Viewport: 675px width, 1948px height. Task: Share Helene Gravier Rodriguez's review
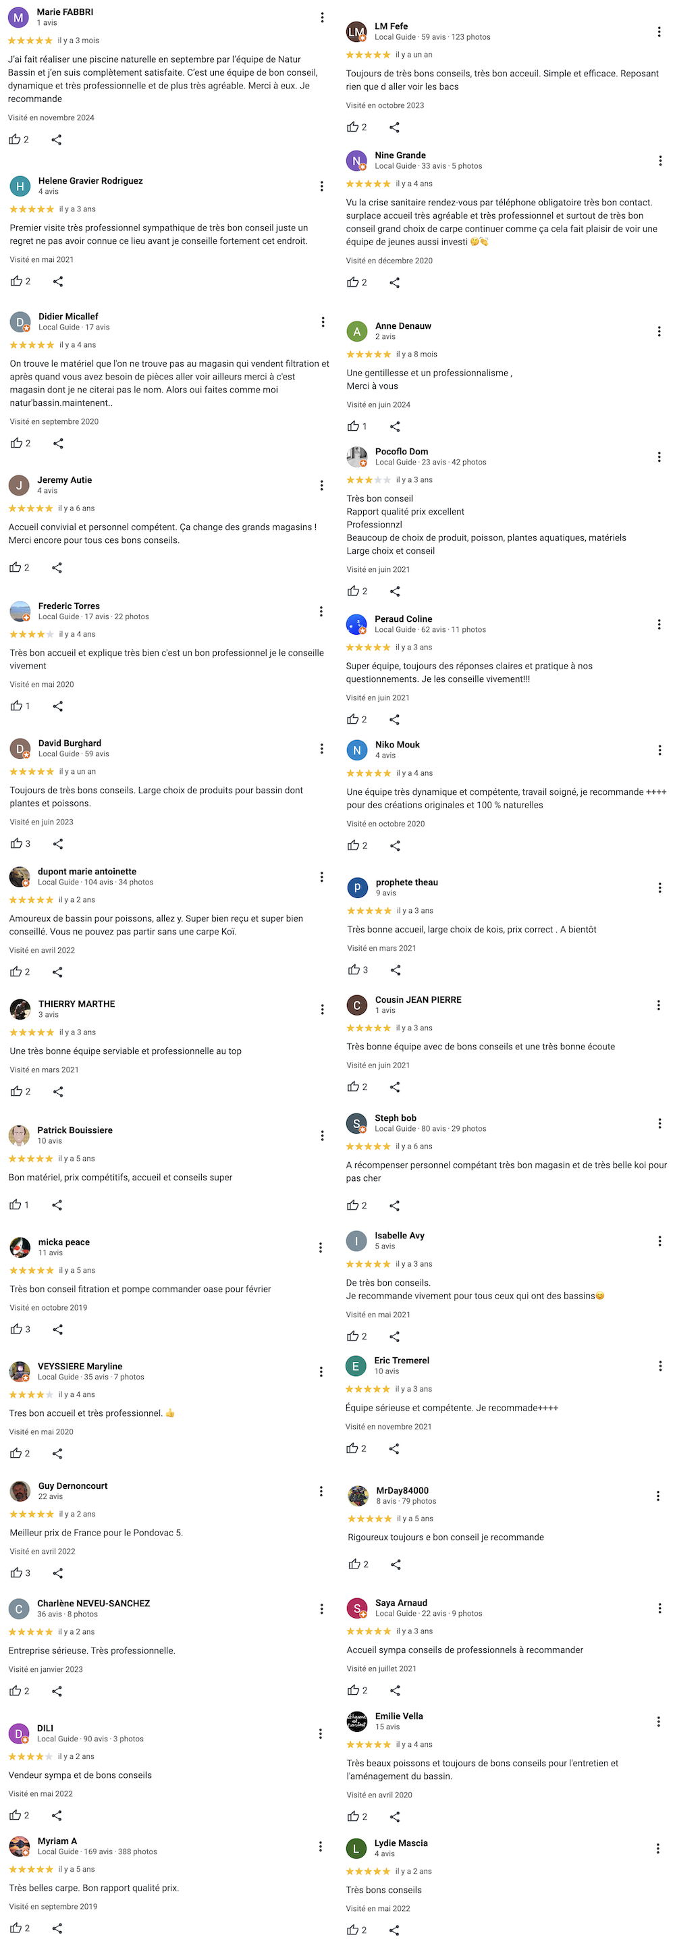coord(58,282)
